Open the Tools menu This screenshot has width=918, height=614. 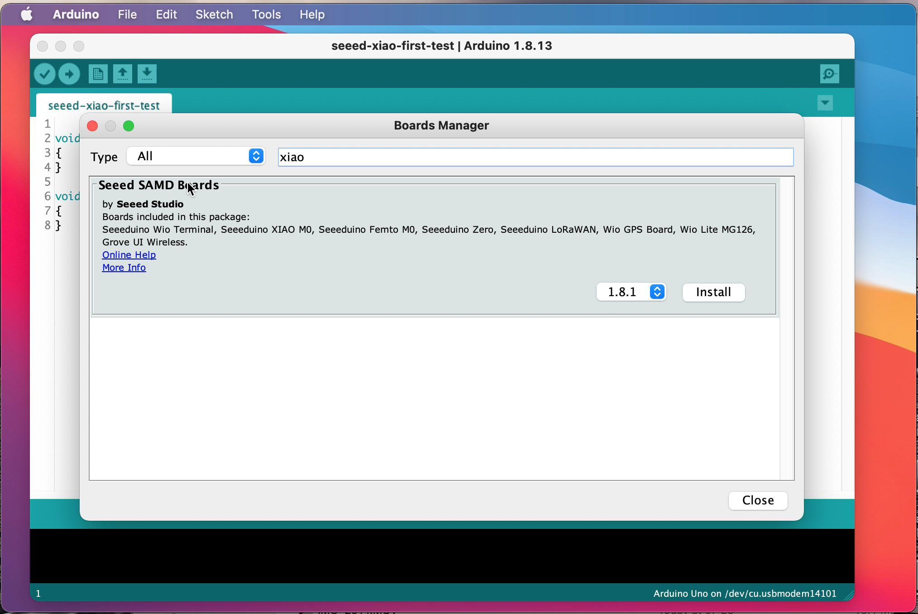click(266, 14)
